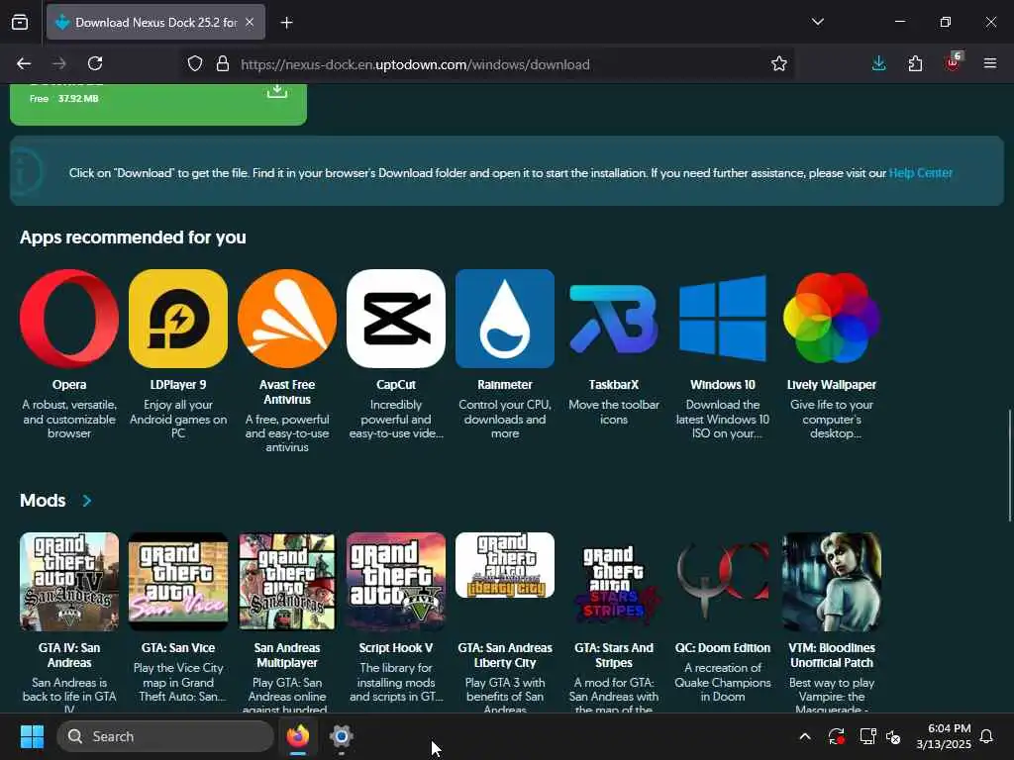Open the uBlock extension icon with badge
The width and height of the screenshot is (1014, 760).
coord(953,62)
